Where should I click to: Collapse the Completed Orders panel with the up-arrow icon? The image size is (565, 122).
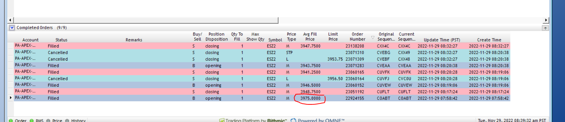(545, 28)
